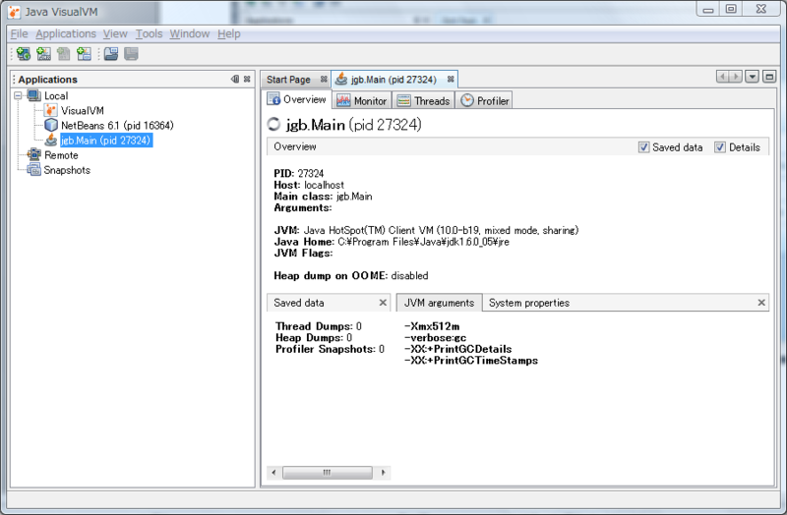
Task: Close the Saved data section
Action: click(x=383, y=303)
